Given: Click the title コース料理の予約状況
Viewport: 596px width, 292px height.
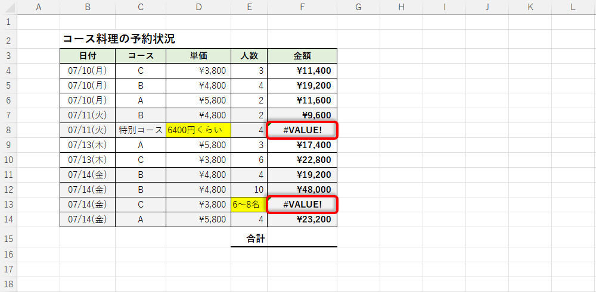Looking at the screenshot, I should tap(119, 39).
